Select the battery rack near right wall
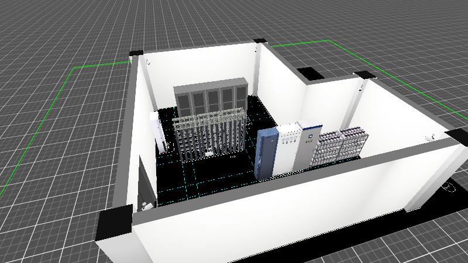The height and width of the screenshot is (263, 468). 342,146
